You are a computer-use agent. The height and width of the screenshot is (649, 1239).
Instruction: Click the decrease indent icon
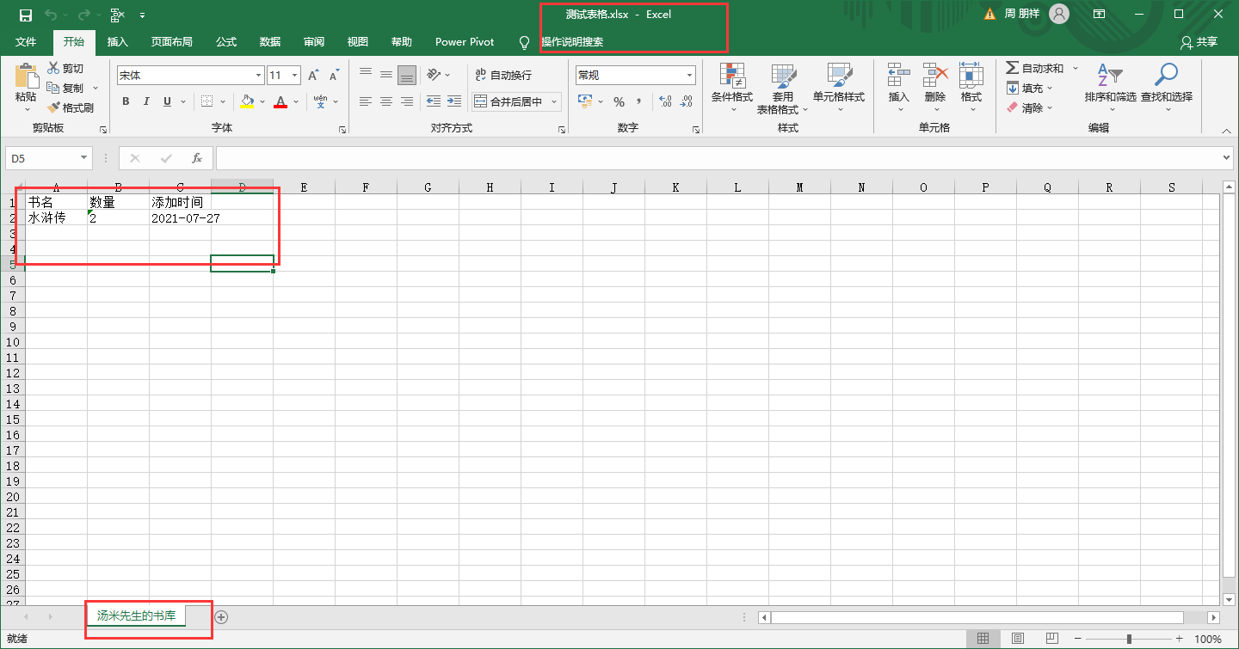pos(434,101)
